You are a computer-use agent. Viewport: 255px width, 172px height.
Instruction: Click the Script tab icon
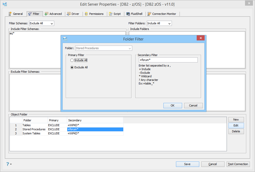click(x=111, y=14)
